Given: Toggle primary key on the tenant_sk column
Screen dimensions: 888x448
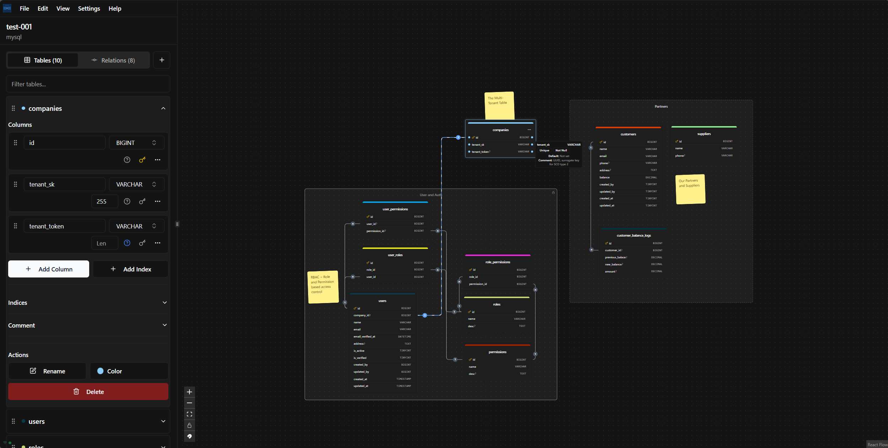Looking at the screenshot, I should click(x=142, y=201).
